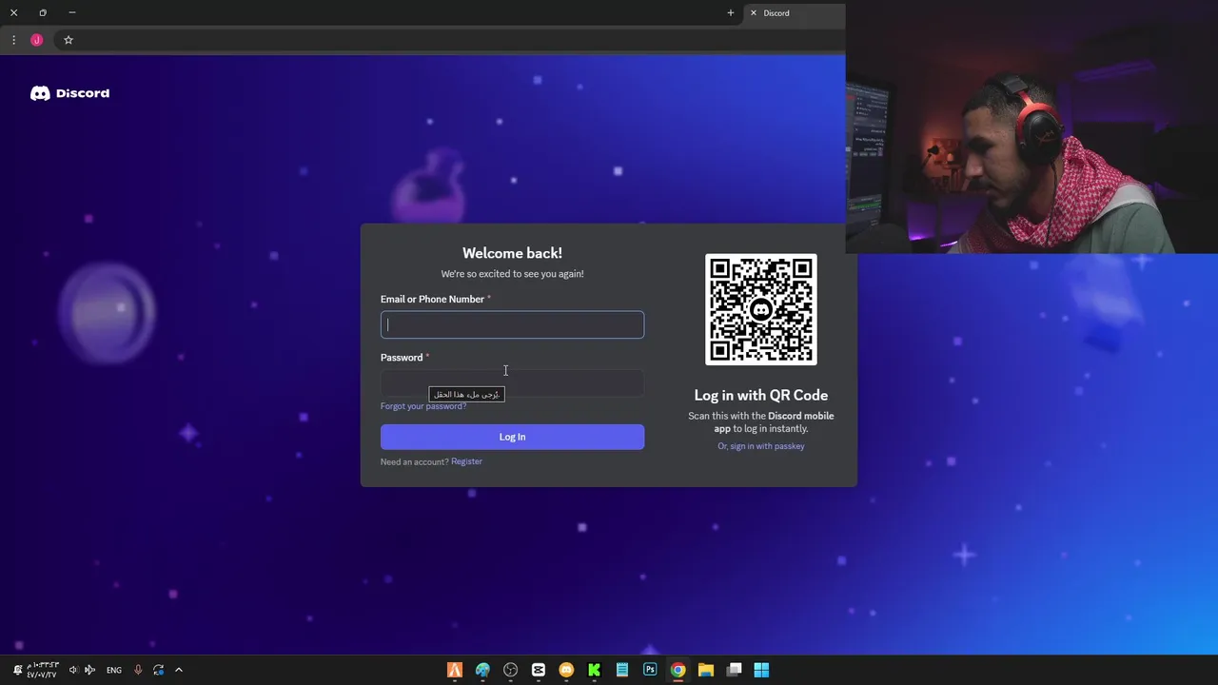
Task: Click the taskbar clock and date
Action: [x=42, y=670]
